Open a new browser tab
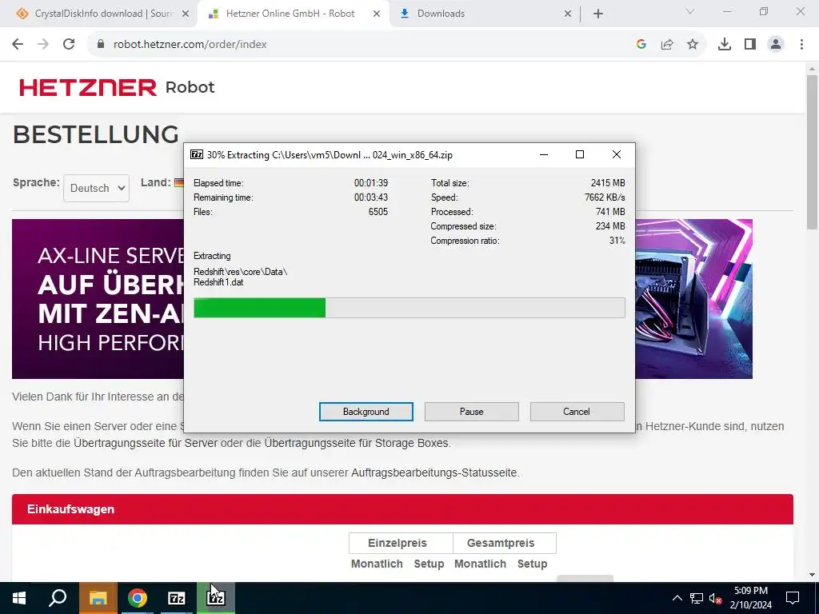The image size is (819, 614). point(598,14)
